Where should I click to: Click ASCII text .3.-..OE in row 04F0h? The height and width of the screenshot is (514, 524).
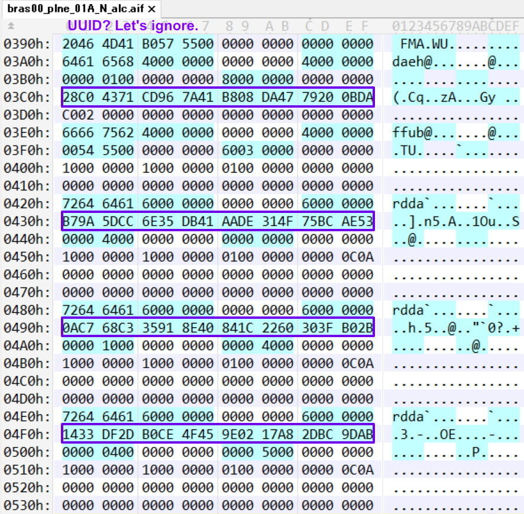[x=423, y=435]
